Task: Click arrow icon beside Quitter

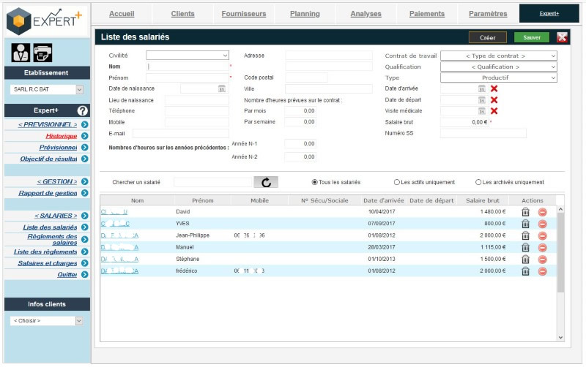Action: [85, 275]
